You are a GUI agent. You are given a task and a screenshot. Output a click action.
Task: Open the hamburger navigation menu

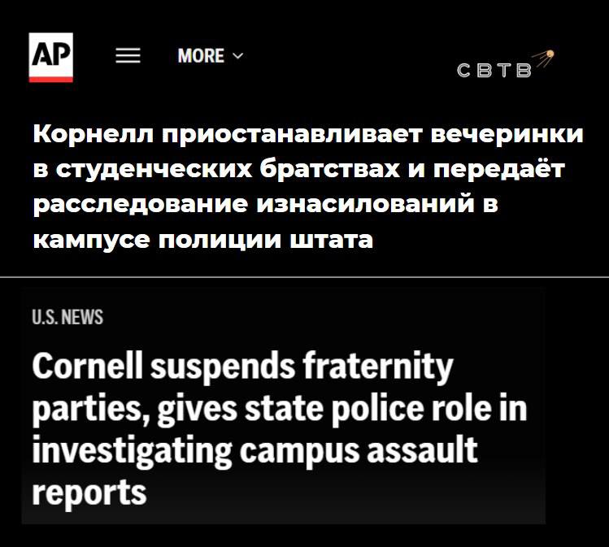(x=128, y=56)
